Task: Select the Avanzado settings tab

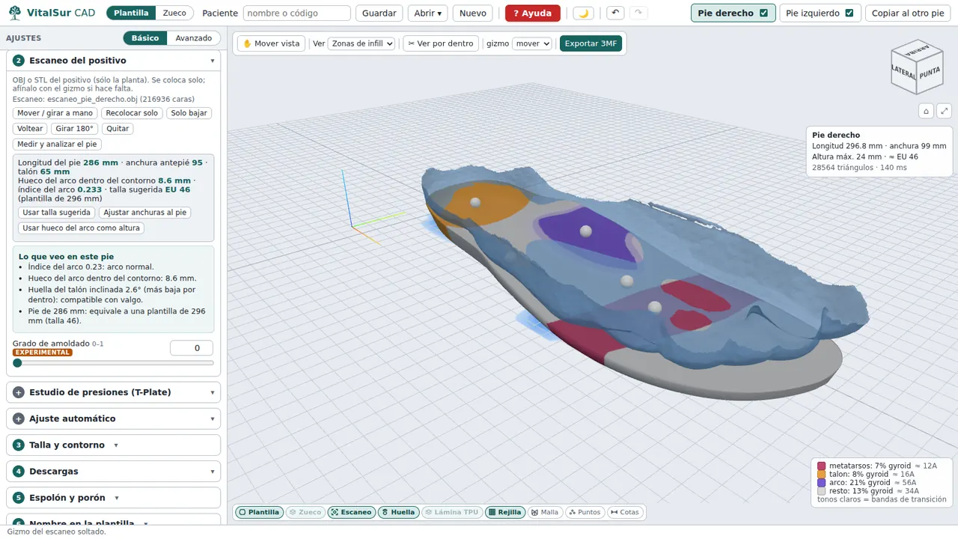Action: click(193, 38)
